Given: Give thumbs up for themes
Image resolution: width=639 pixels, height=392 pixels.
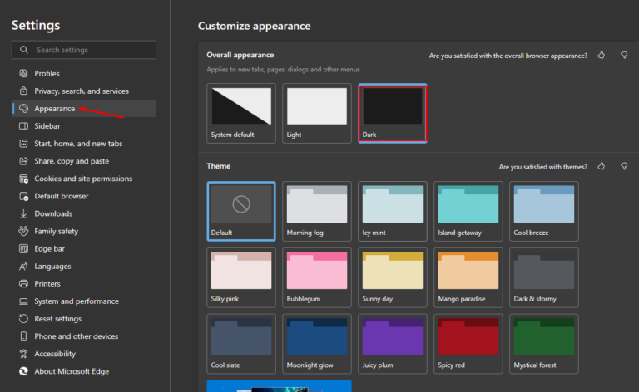Looking at the screenshot, I should point(601,166).
